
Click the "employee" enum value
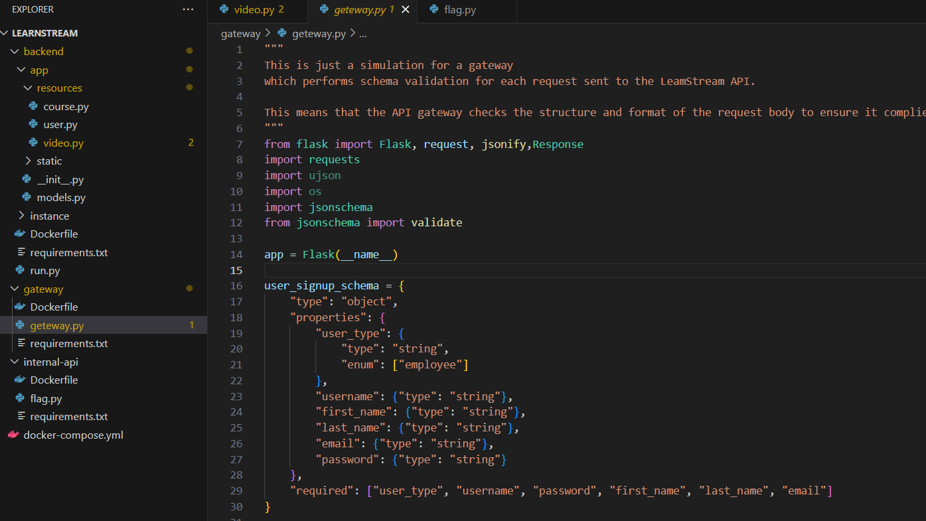click(433, 364)
